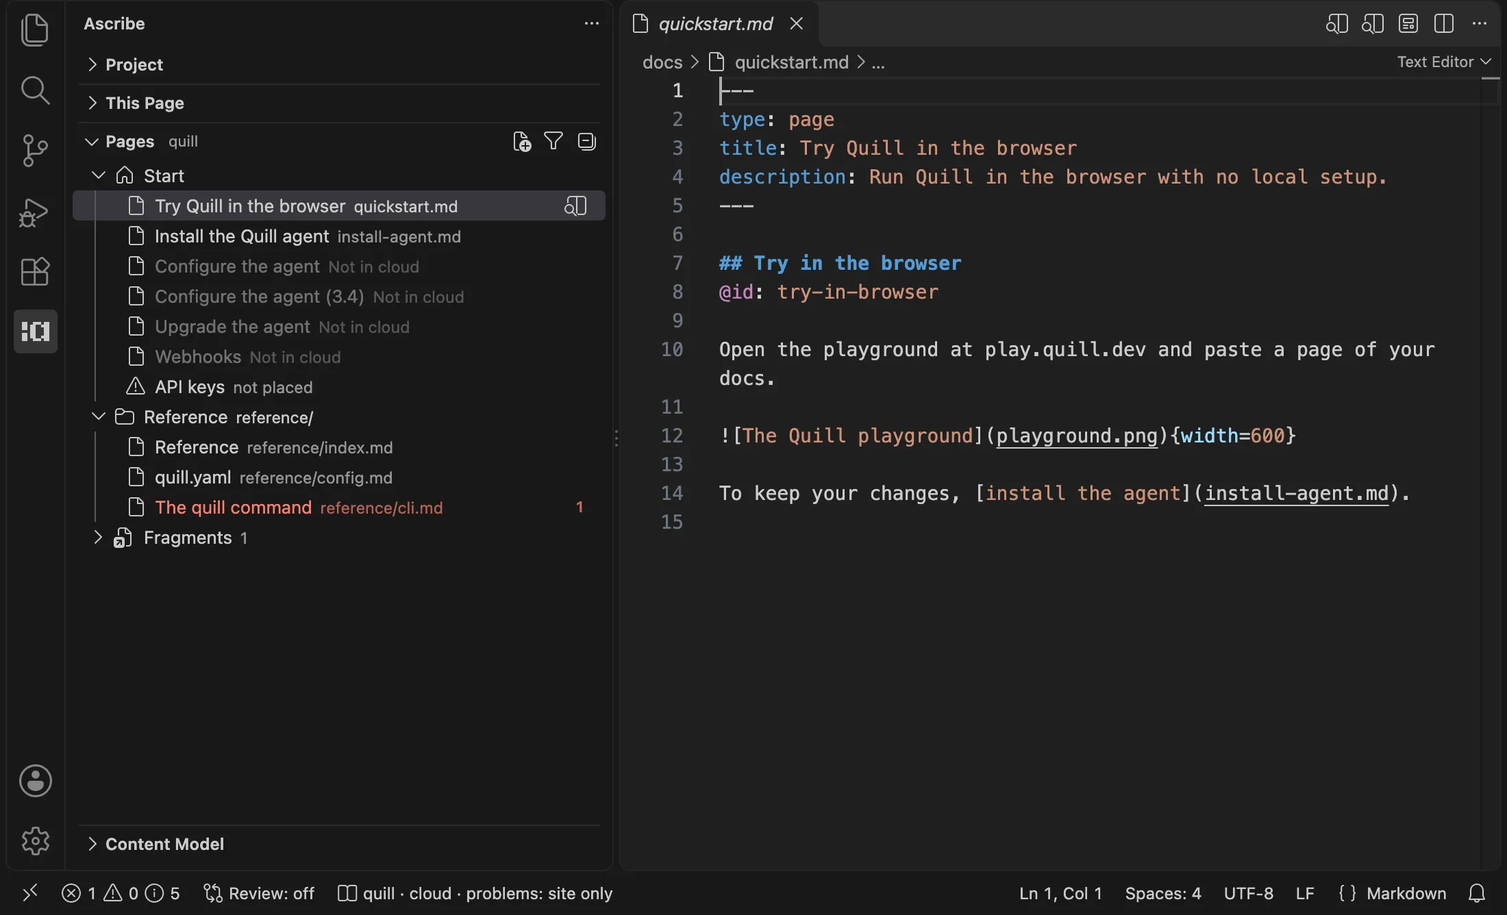
Task: Click docs in the breadcrumb
Action: (662, 62)
